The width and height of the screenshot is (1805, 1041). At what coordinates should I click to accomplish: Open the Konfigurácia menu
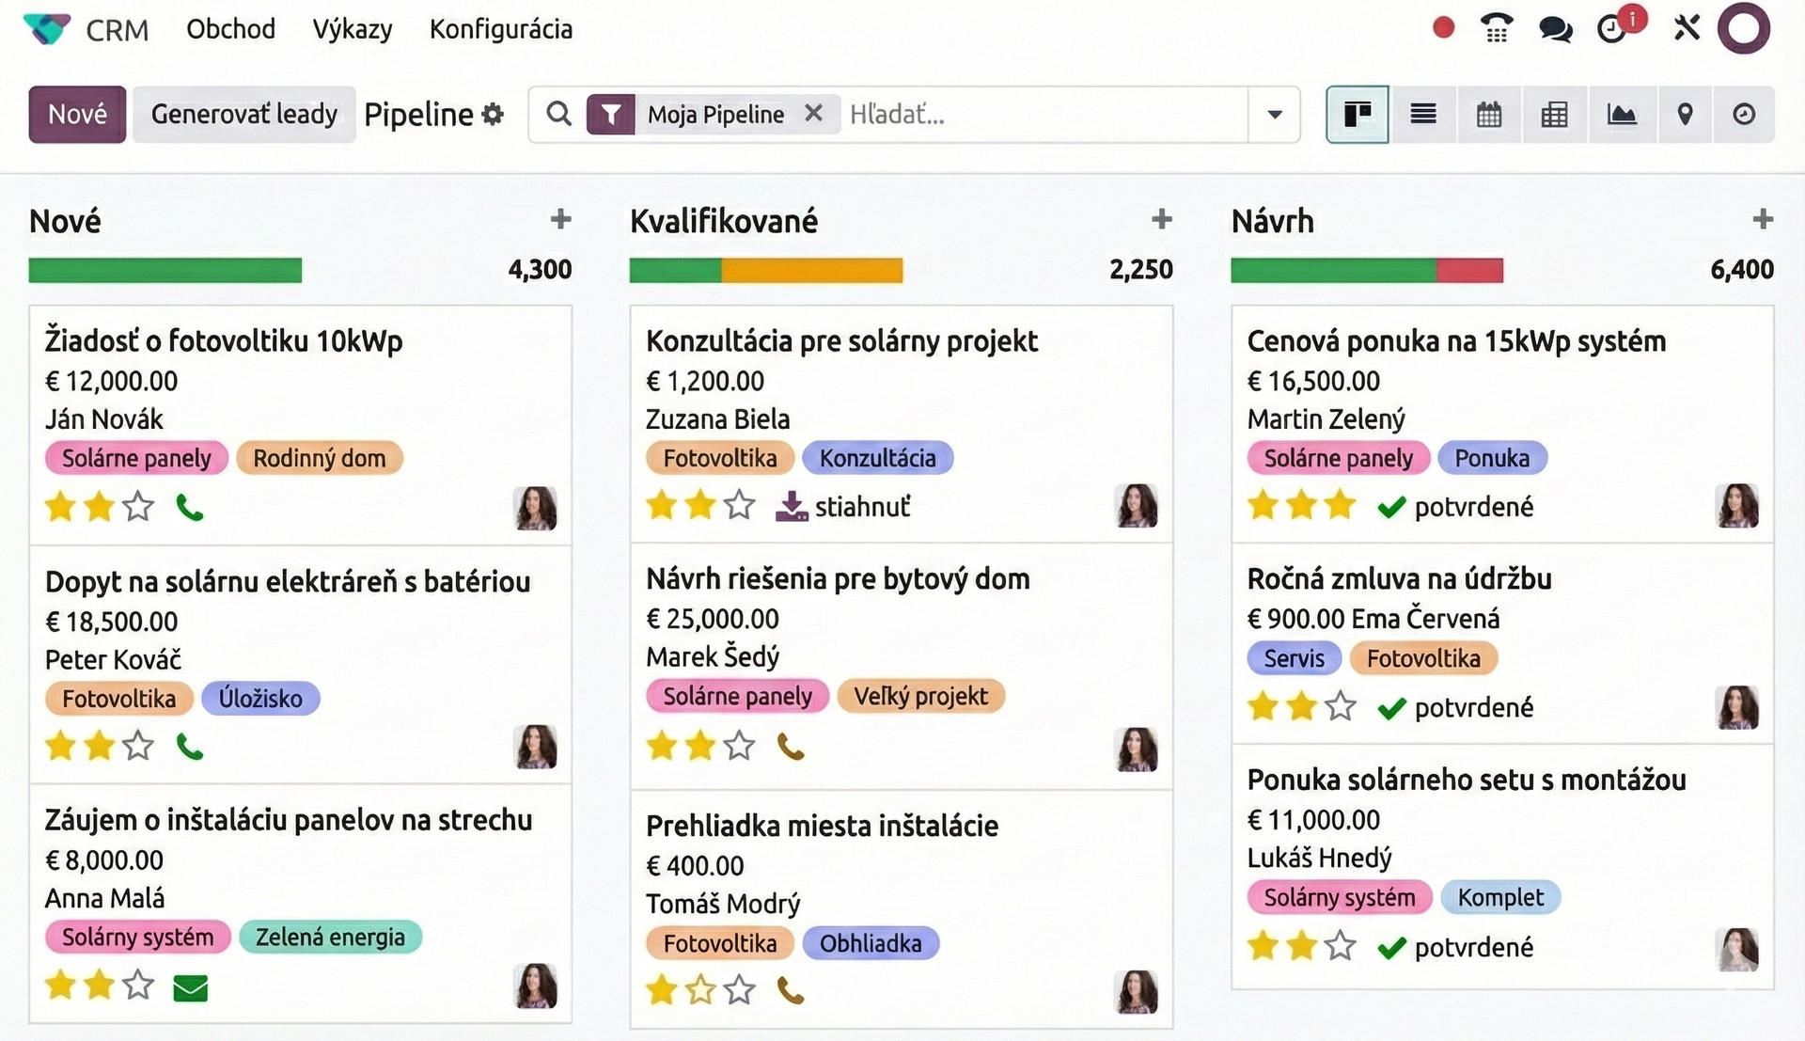(x=500, y=29)
